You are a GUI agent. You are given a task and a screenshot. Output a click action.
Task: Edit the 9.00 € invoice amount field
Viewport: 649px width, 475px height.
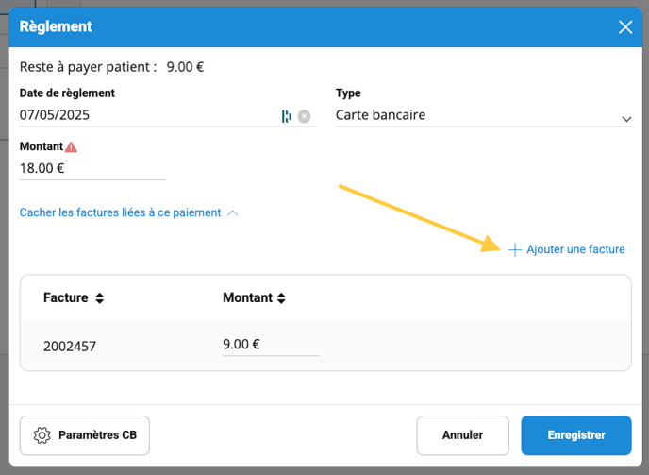pyautogui.click(x=270, y=345)
